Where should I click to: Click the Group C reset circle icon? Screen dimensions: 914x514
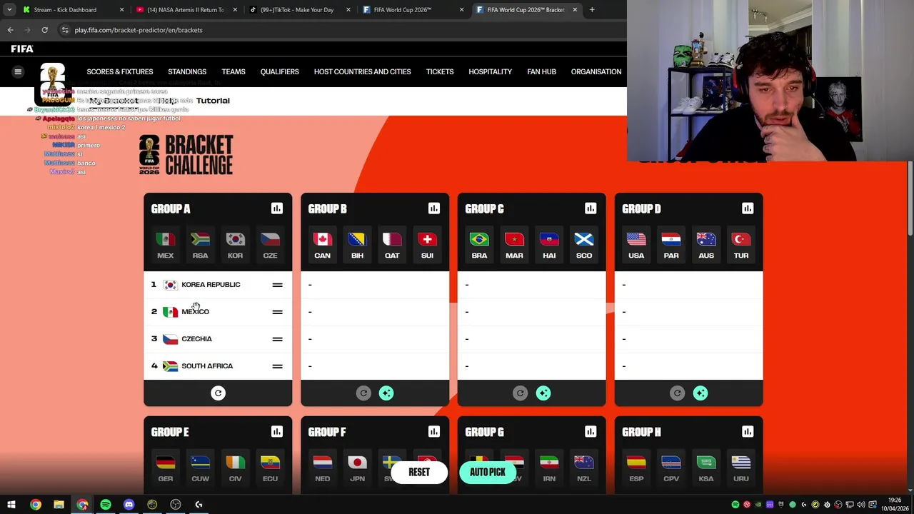pos(521,393)
